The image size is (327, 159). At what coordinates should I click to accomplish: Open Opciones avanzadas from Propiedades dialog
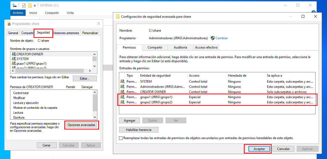point(82,125)
